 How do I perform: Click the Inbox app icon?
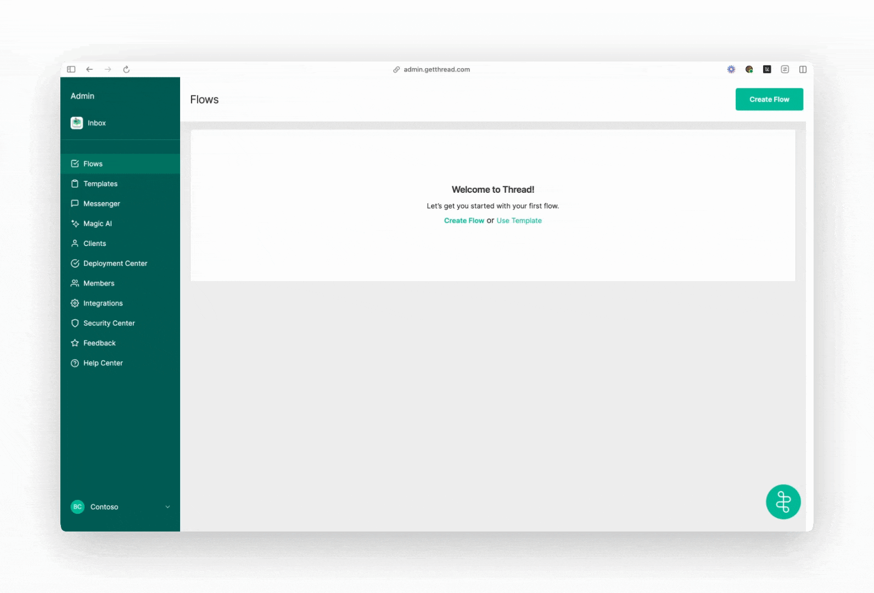coord(77,123)
